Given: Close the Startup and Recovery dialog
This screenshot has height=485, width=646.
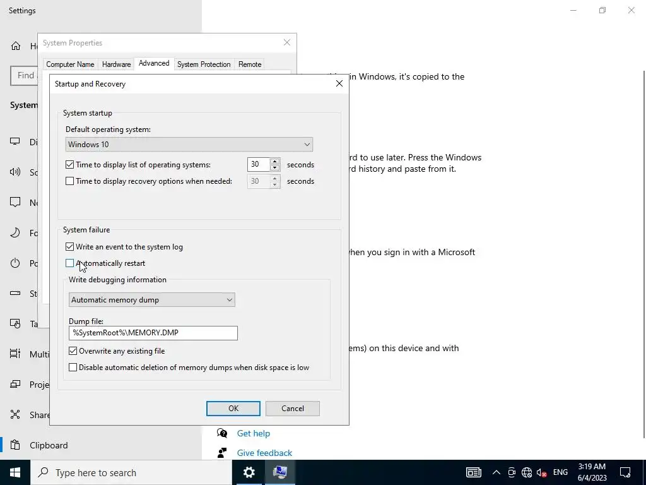Looking at the screenshot, I should point(339,84).
